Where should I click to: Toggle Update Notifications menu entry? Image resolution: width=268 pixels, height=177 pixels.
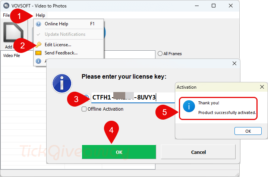tap(69, 34)
